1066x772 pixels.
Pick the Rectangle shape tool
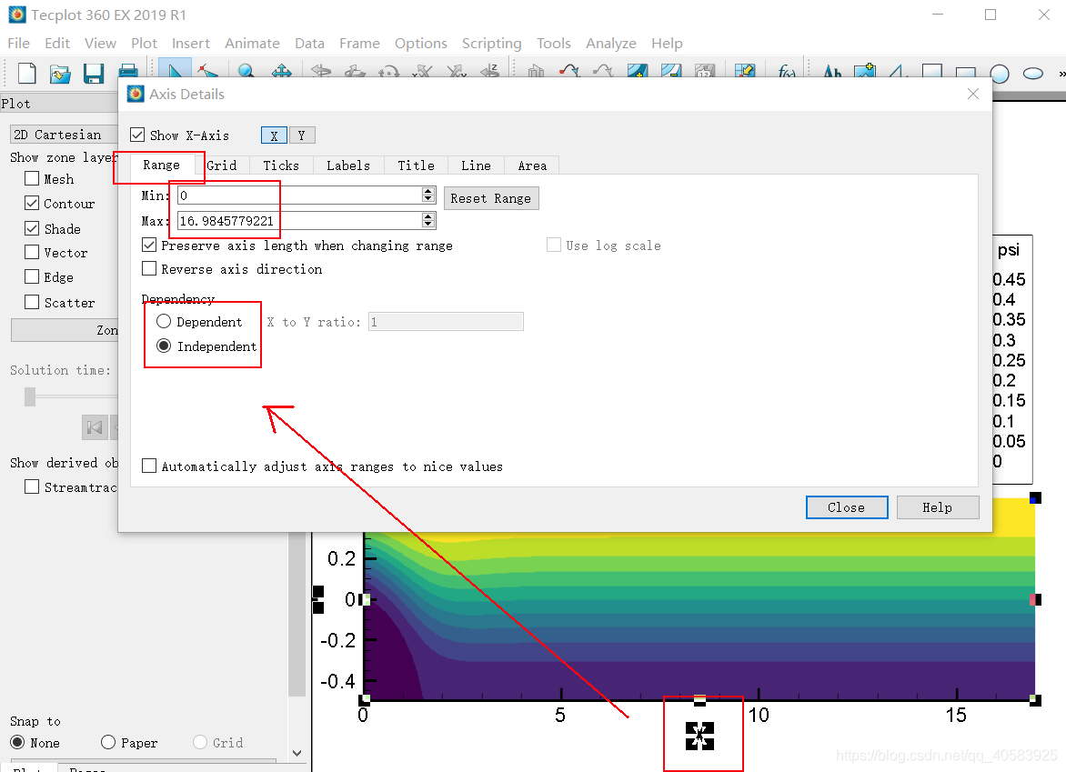[965, 72]
